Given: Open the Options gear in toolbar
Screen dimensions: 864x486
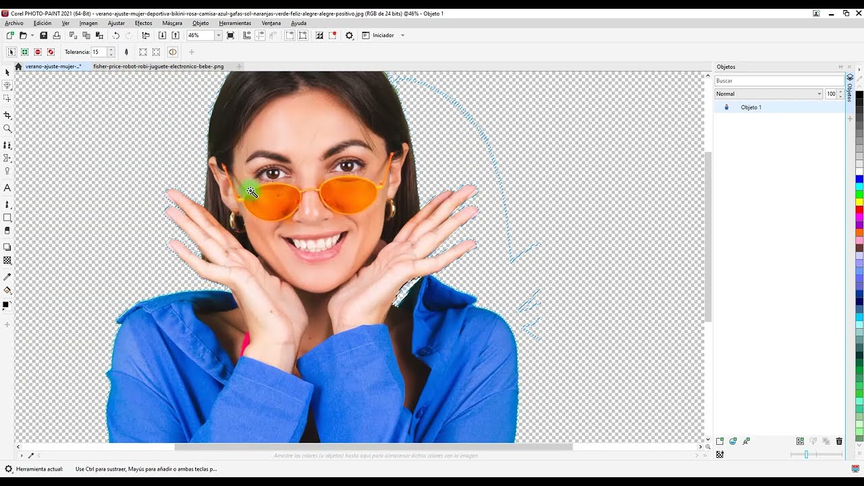Looking at the screenshot, I should [x=349, y=35].
